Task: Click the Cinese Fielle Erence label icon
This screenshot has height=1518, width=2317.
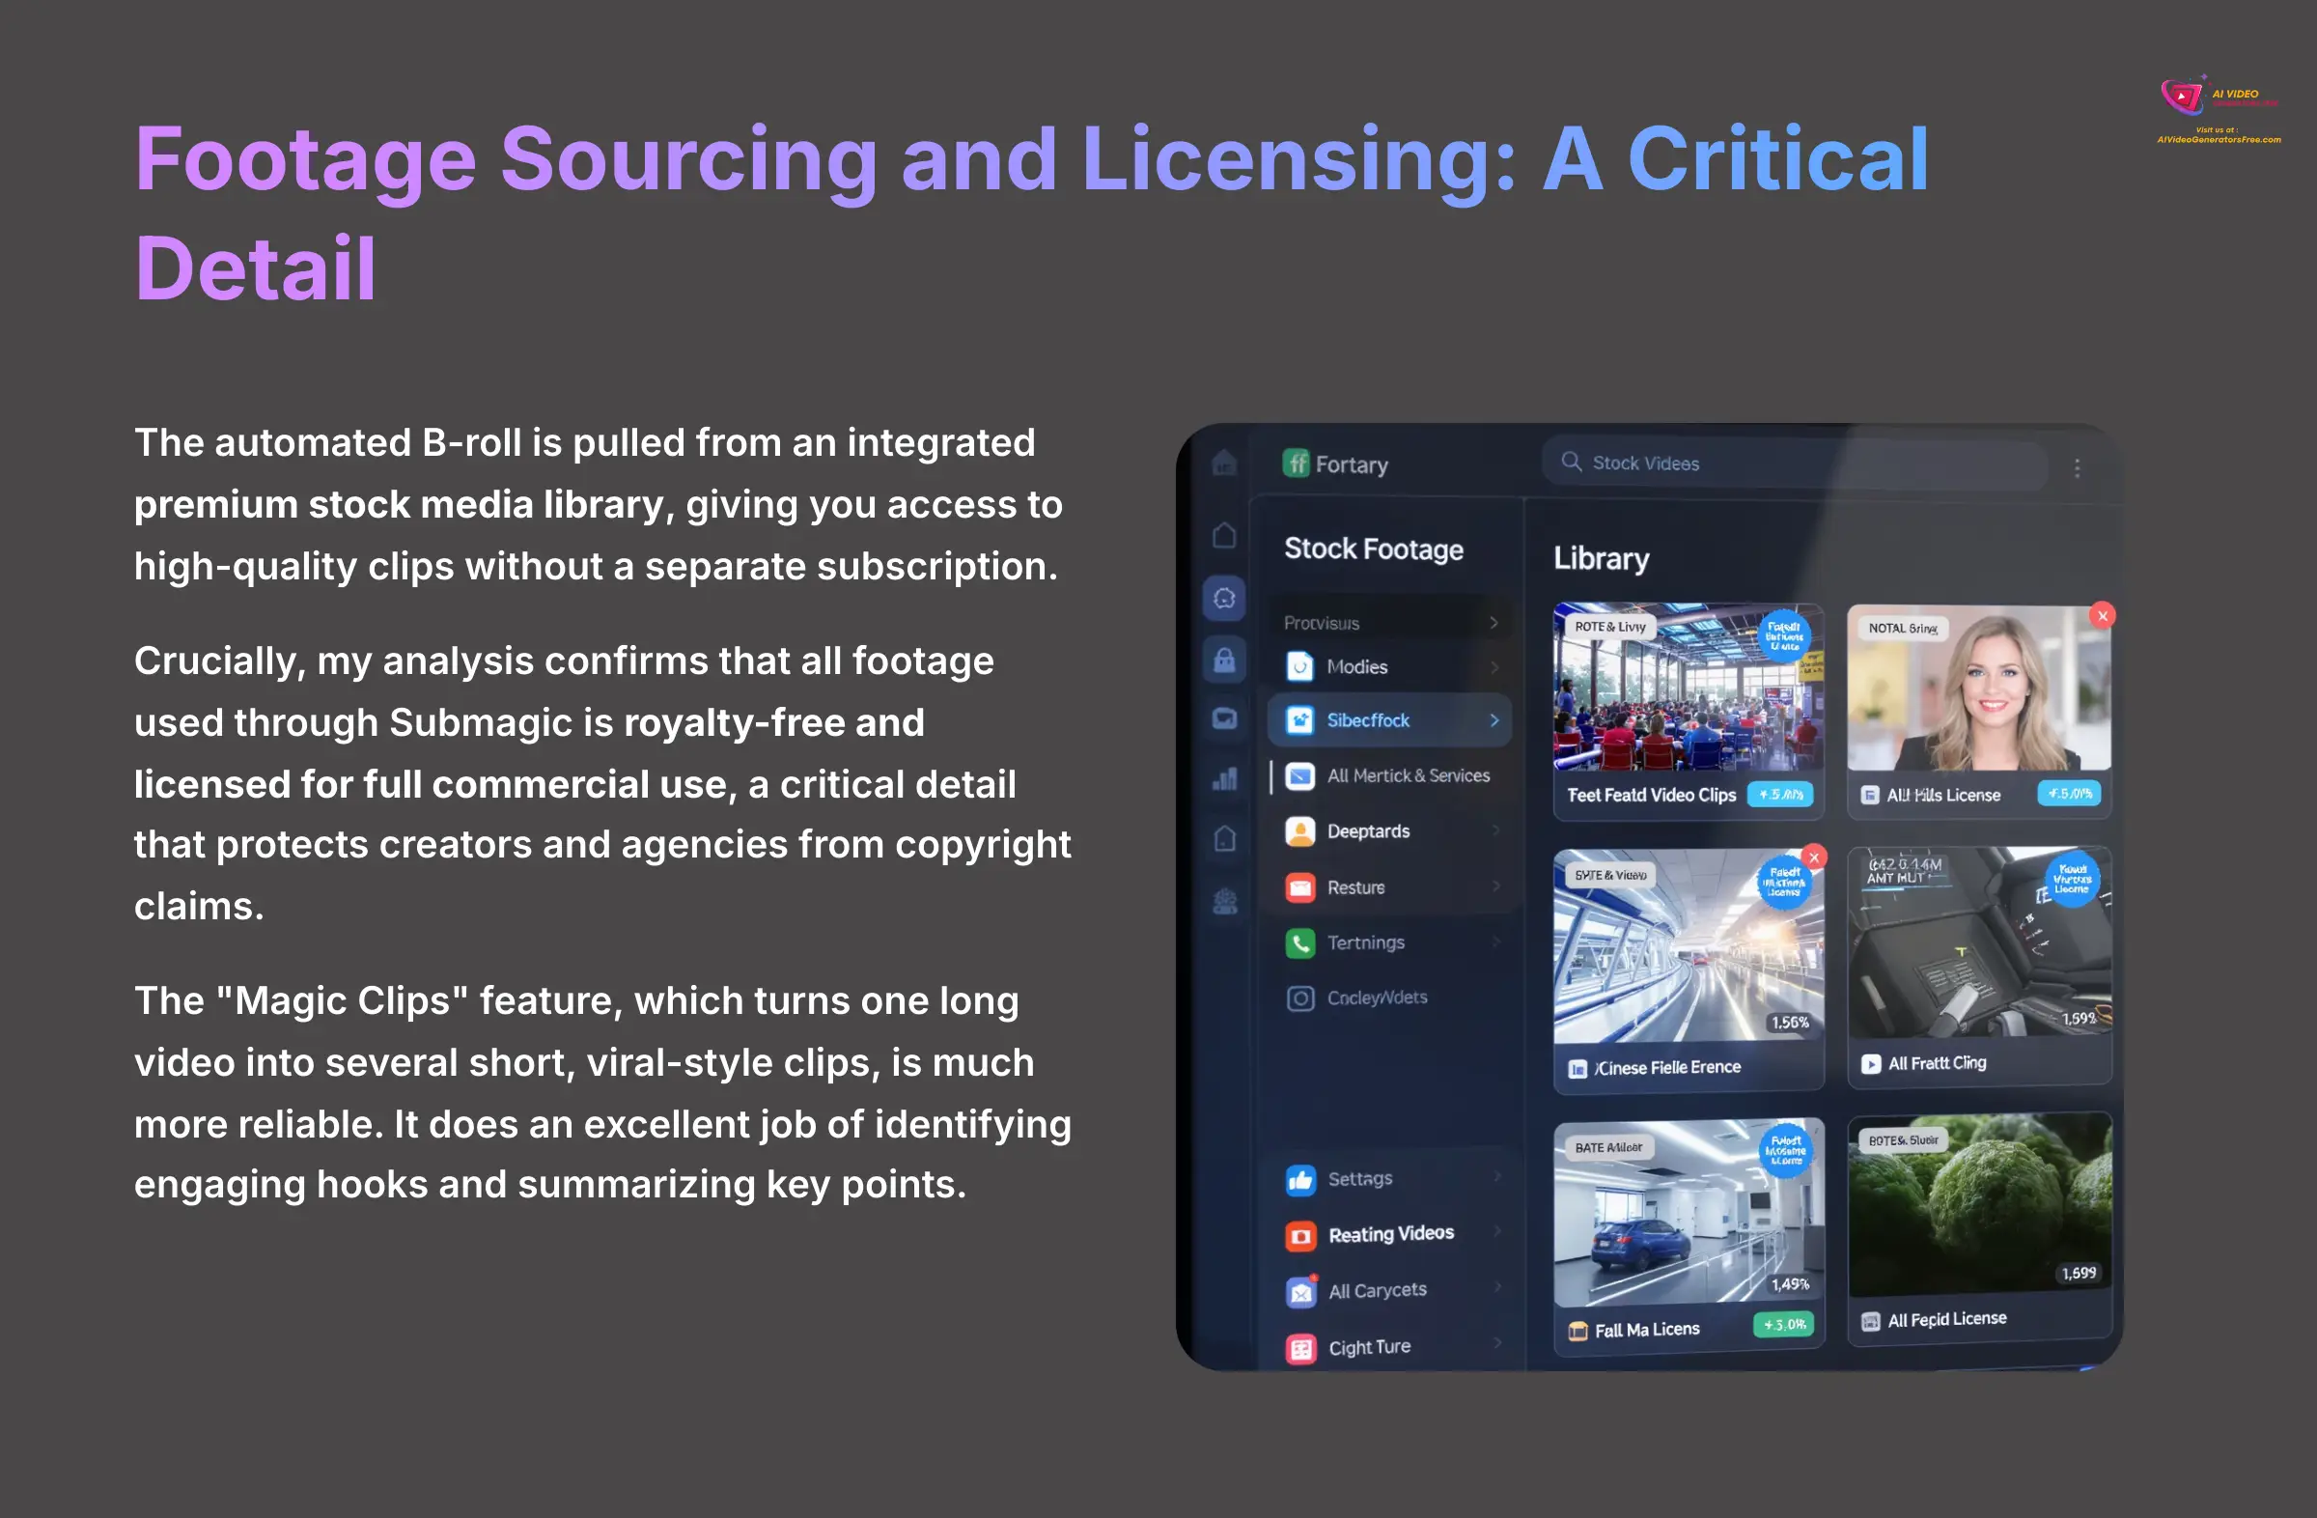Action: pyautogui.click(x=1577, y=1069)
